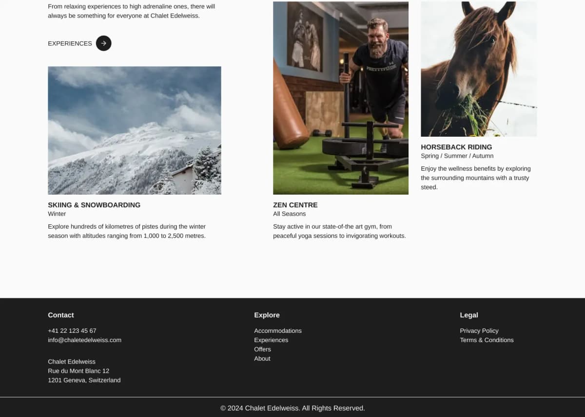Open the snowy mountain skiing photo
This screenshot has width=585, height=417.
coord(135,130)
